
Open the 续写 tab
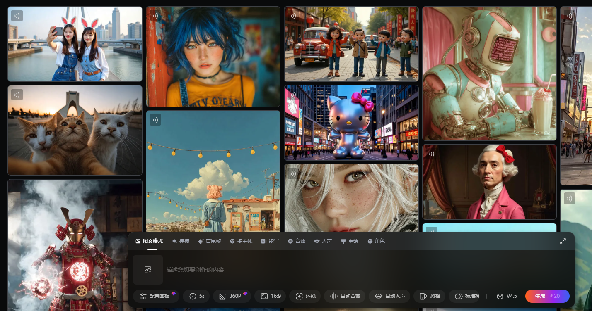coord(270,241)
